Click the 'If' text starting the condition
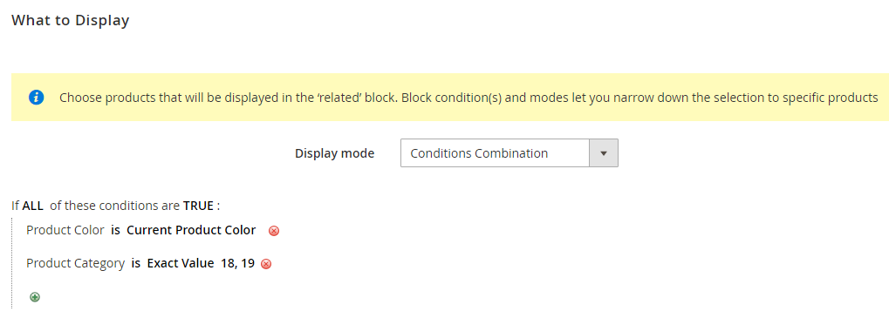Screen dimensions: 889x318 click(16, 206)
